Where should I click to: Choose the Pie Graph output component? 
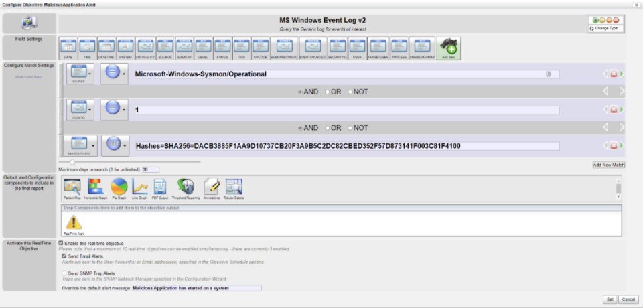tap(119, 189)
